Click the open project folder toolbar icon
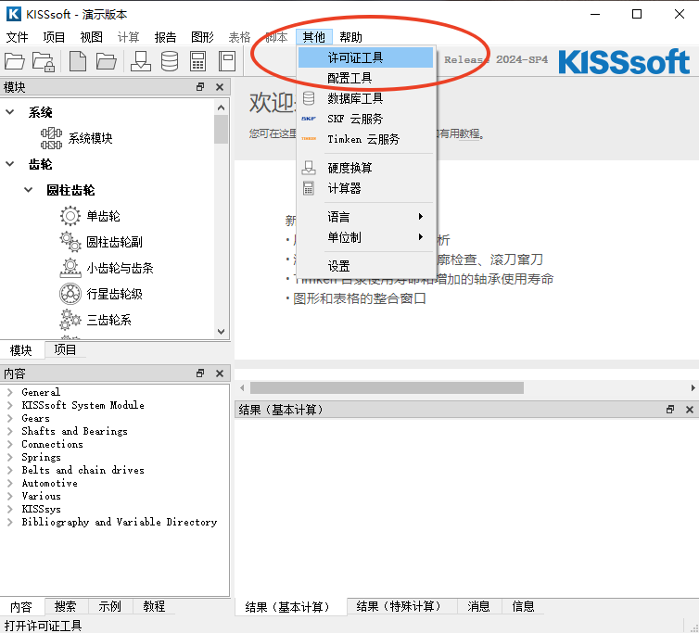The width and height of the screenshot is (699, 633). [x=15, y=61]
